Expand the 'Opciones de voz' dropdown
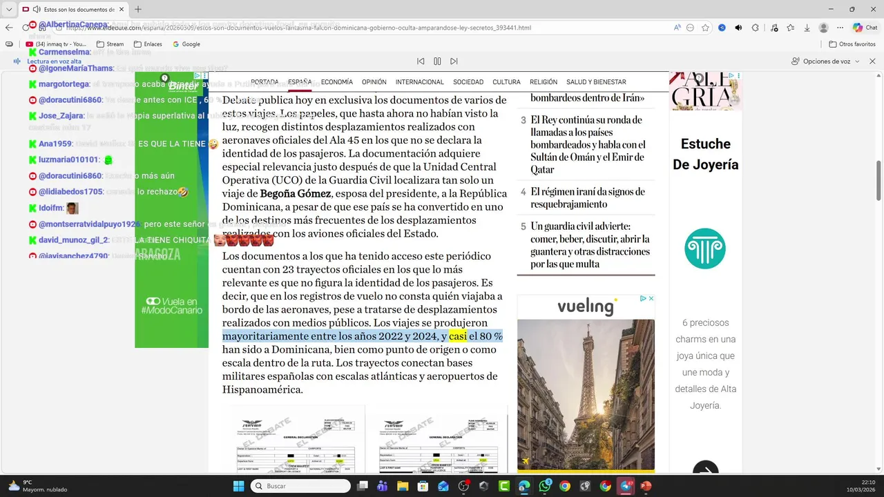The image size is (884, 497). [825, 61]
